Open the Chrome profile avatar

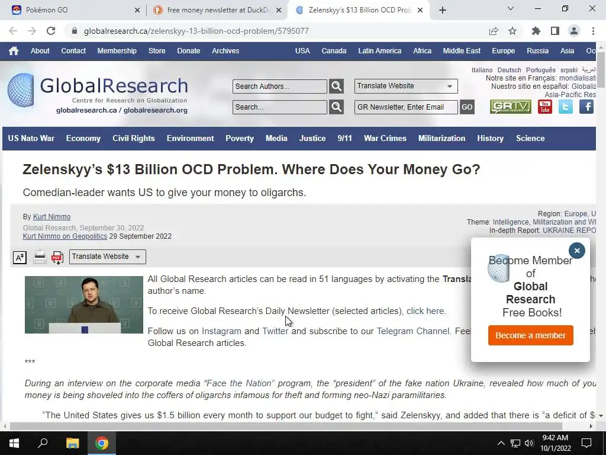[574, 31]
